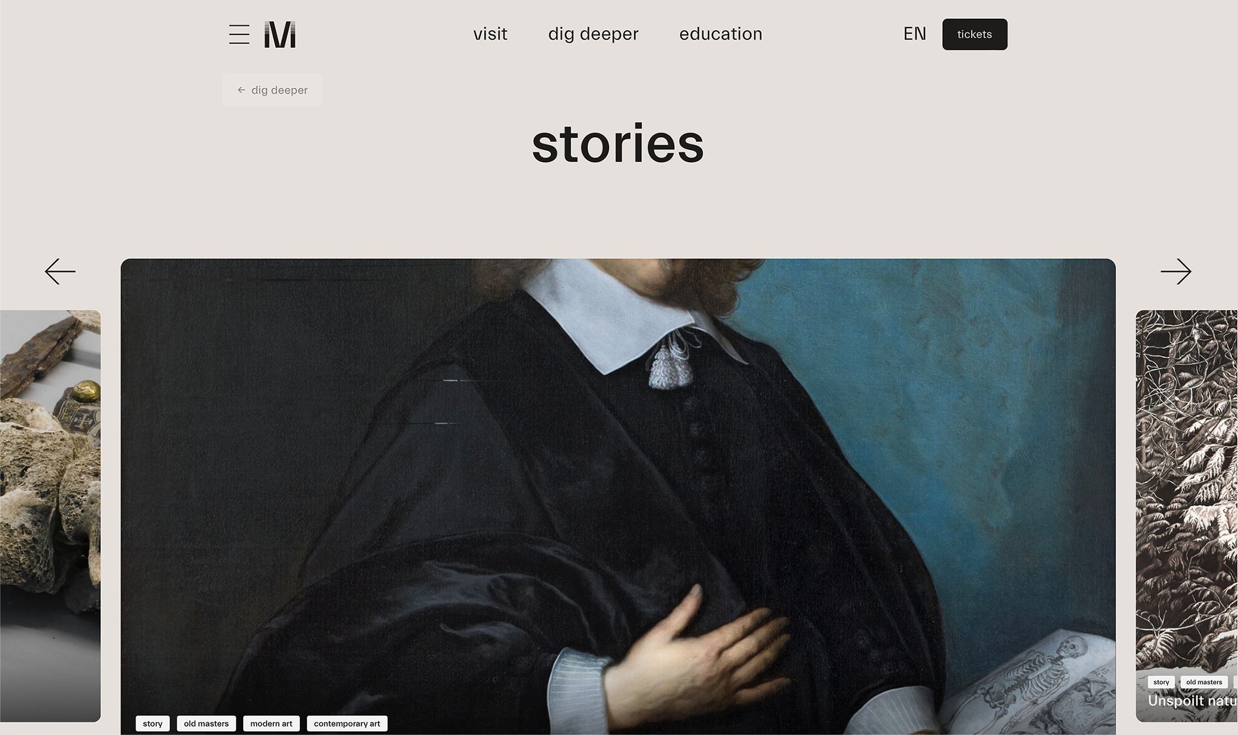Switch language using EN selector
Viewport: 1238px width, 735px height.
point(914,34)
